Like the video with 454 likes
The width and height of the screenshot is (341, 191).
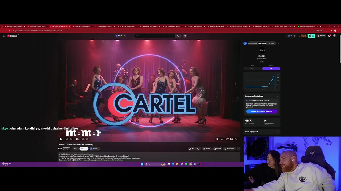192,149
